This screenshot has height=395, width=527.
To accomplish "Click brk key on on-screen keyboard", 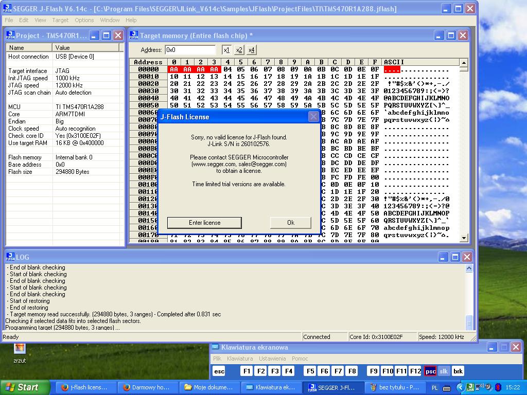I will (458, 371).
